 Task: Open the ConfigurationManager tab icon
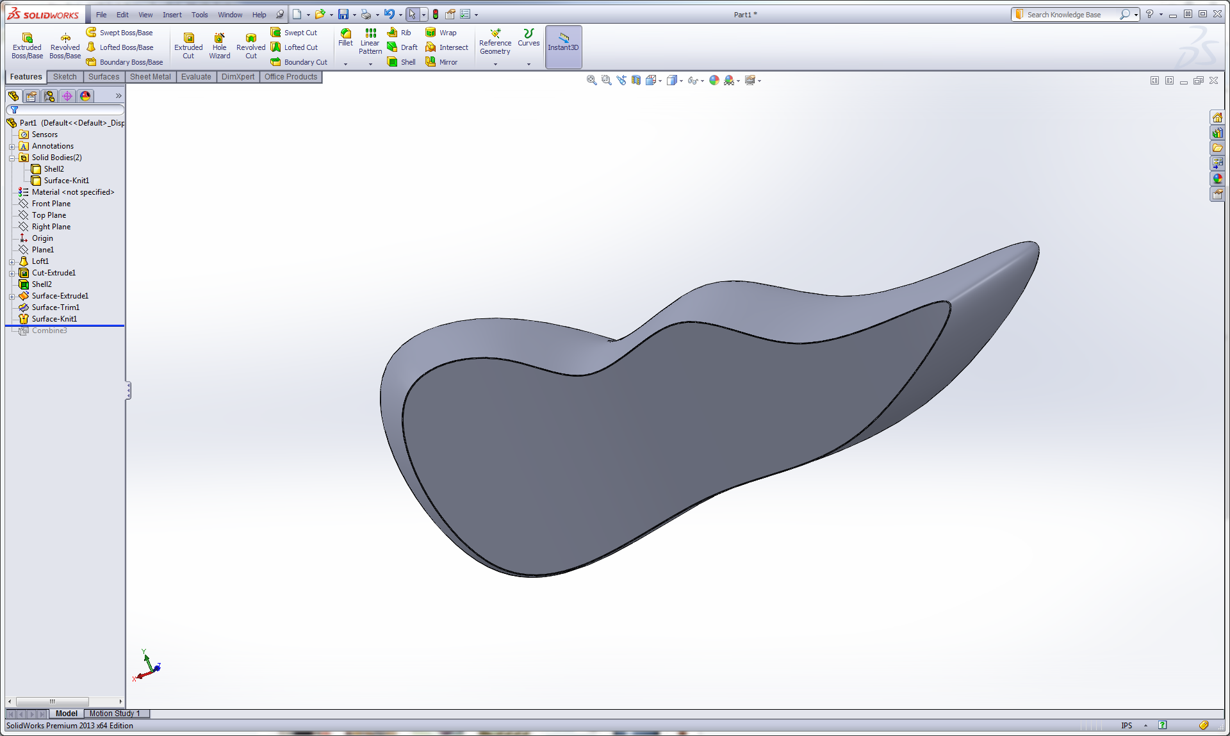[x=49, y=96]
